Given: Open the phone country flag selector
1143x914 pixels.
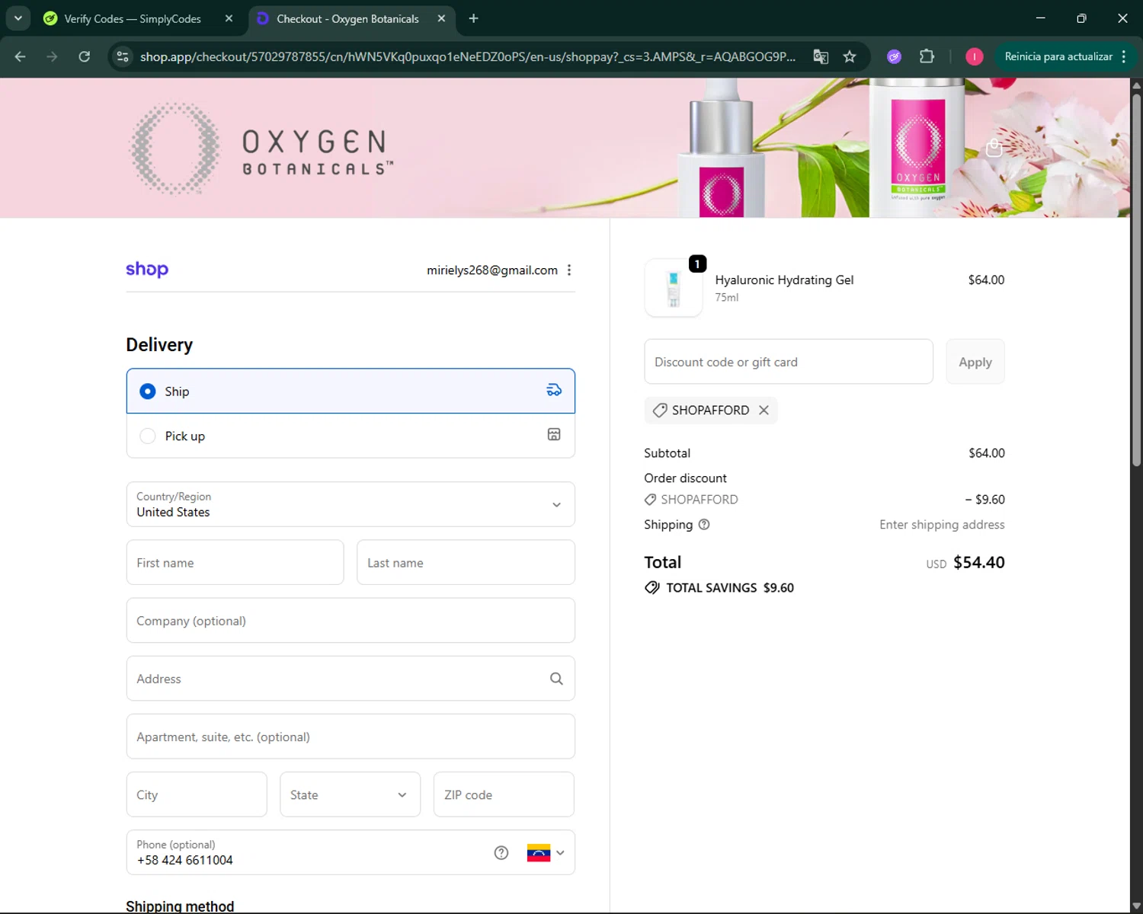Looking at the screenshot, I should coord(546,853).
